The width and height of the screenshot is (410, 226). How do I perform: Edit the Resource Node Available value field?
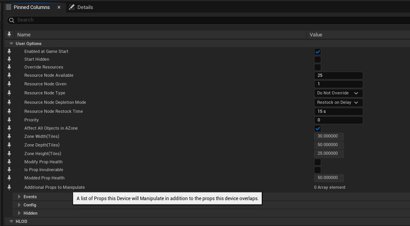point(338,76)
